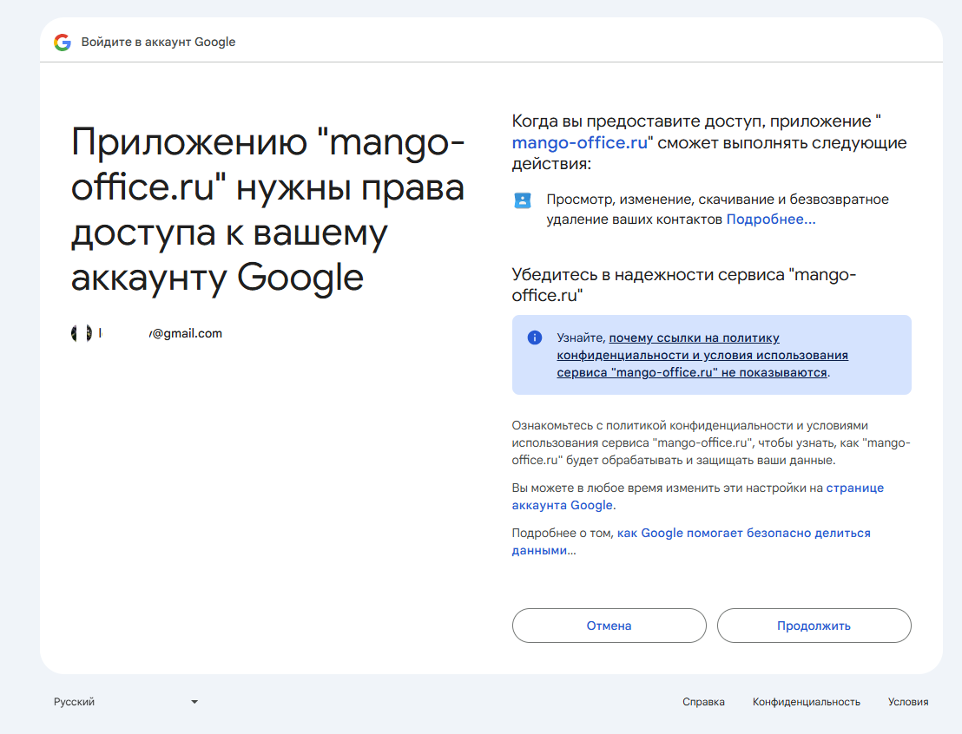Open the mango-office.ru app link
The image size is (962, 734).
pyautogui.click(x=580, y=142)
